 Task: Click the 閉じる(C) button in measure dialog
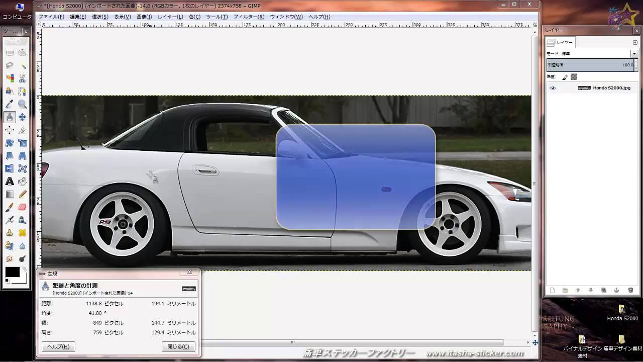(x=178, y=346)
